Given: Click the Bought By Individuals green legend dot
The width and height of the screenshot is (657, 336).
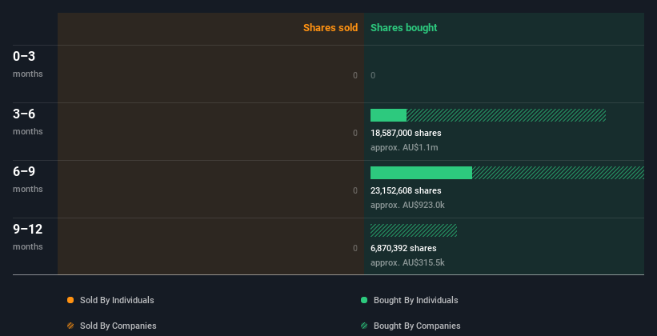Looking at the screenshot, I should tap(364, 300).
